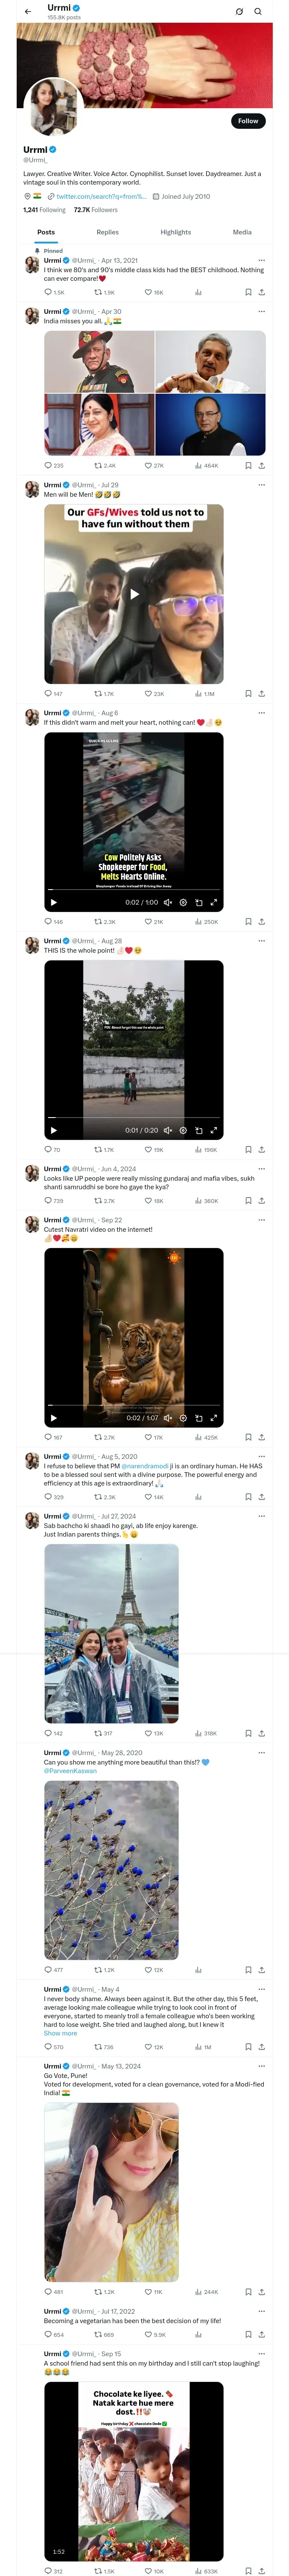The width and height of the screenshot is (289, 2576).
Task: Share the 'India misses you all' post
Action: [x=261, y=465]
